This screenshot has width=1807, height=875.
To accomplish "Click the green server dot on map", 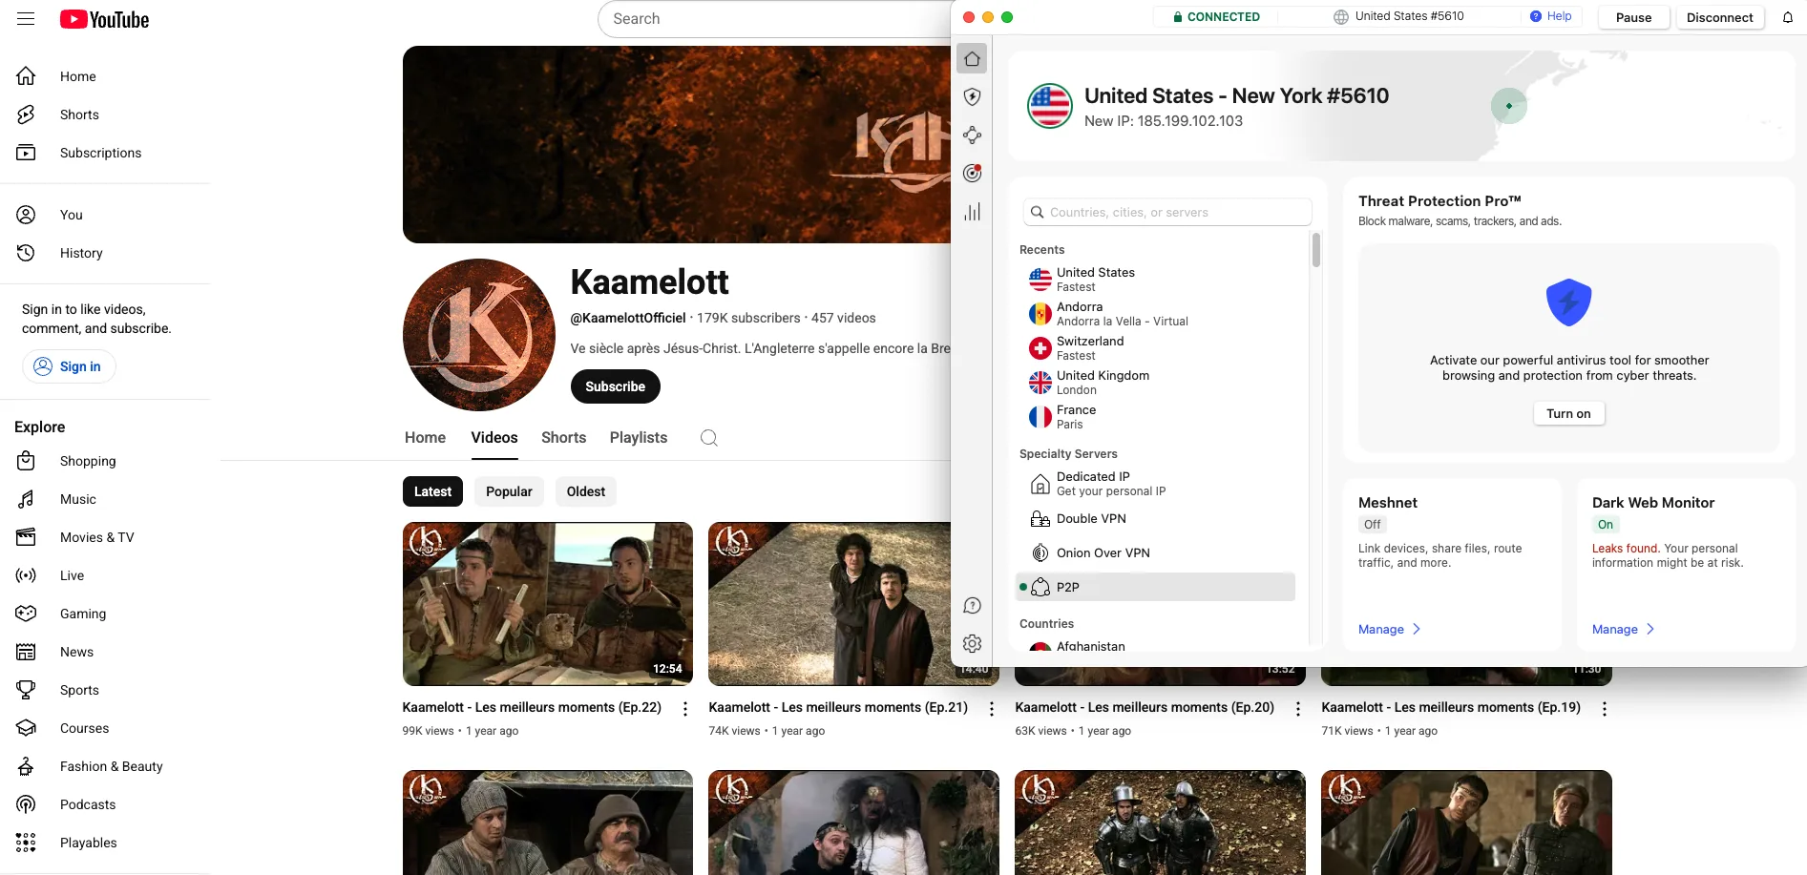I will [1508, 106].
